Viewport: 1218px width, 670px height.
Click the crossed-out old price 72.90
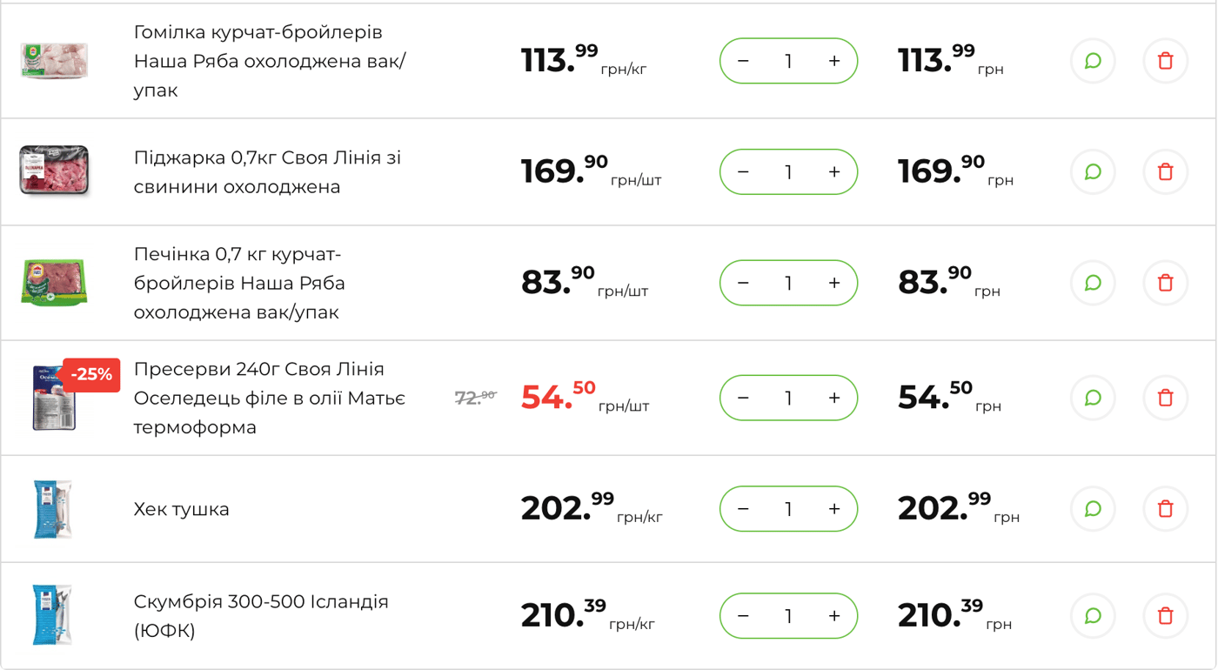tap(477, 394)
